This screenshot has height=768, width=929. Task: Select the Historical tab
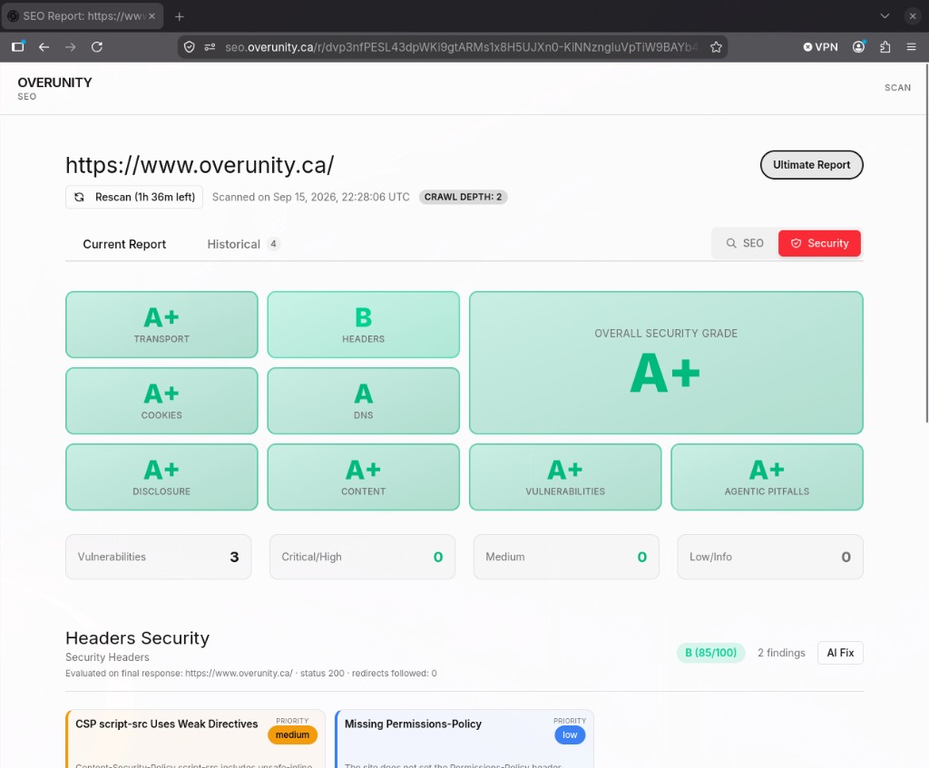(243, 244)
